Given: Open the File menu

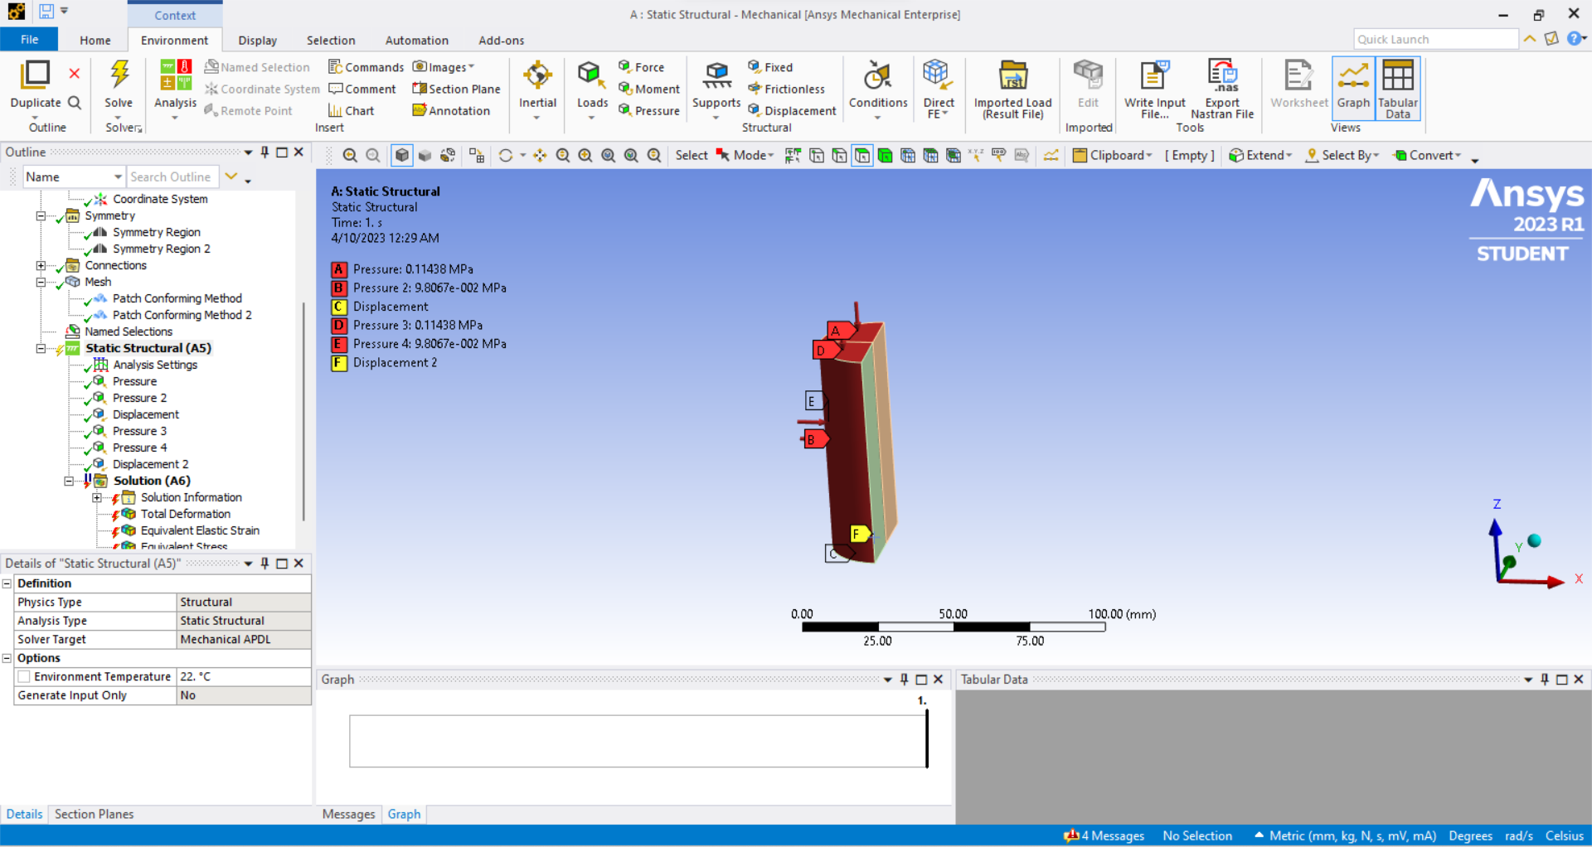Looking at the screenshot, I should tap(29, 40).
